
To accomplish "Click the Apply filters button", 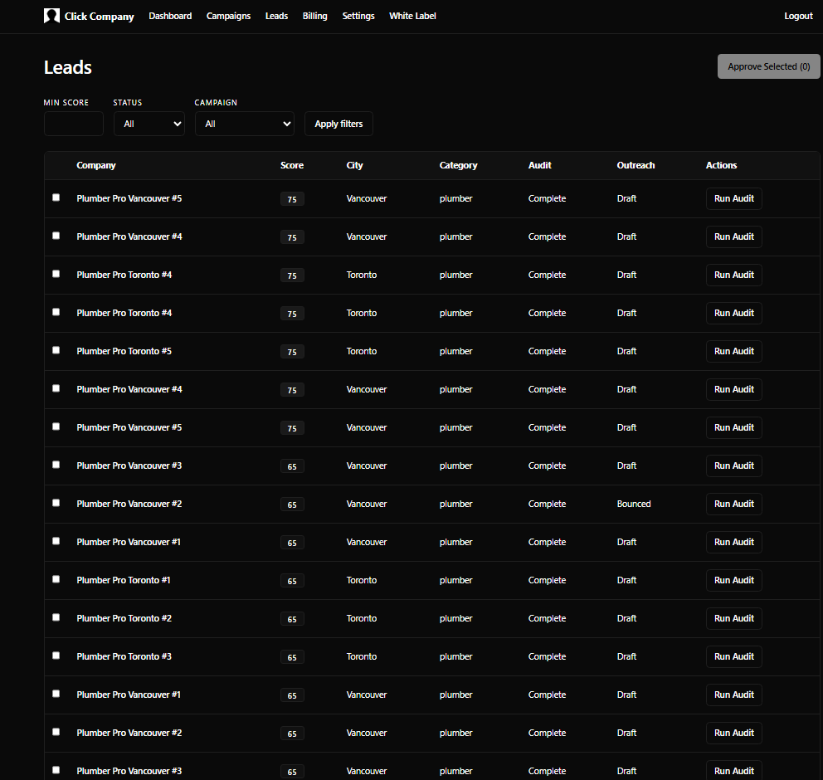I will (x=338, y=124).
